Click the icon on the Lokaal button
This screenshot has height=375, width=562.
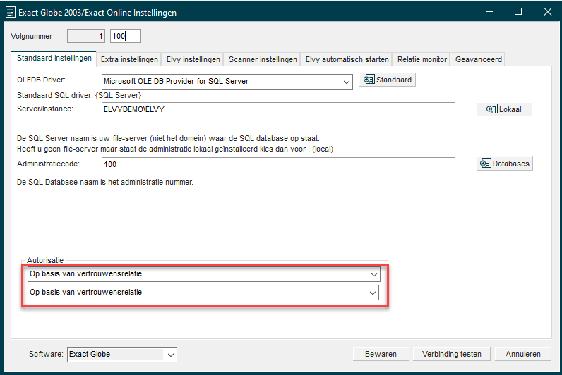tap(491, 109)
